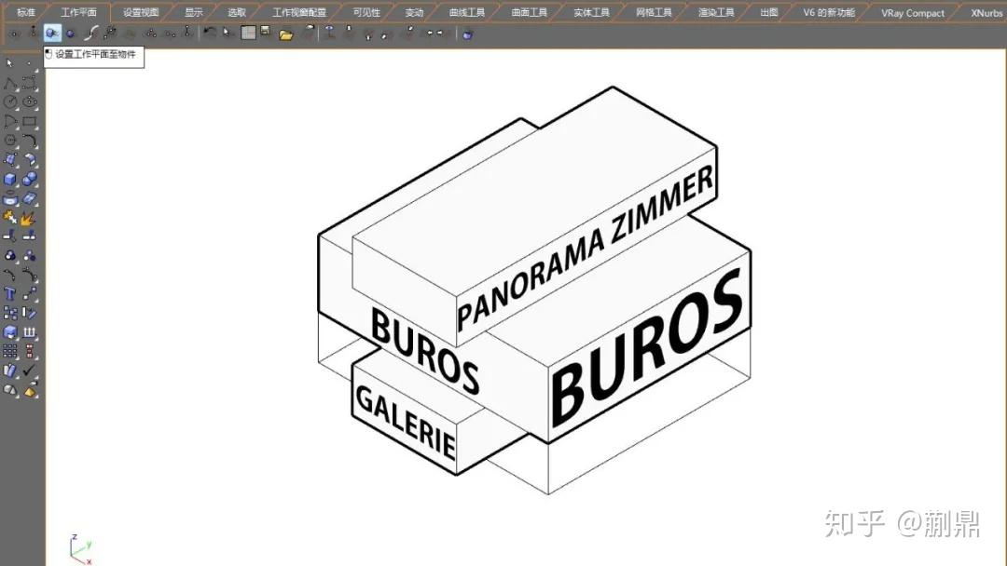The height and width of the screenshot is (566, 1007).
Task: Select the Circle tool
Action: [10, 101]
